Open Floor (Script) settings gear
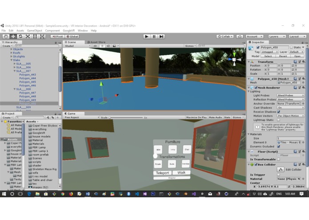The image size is (309, 220). click(x=304, y=151)
